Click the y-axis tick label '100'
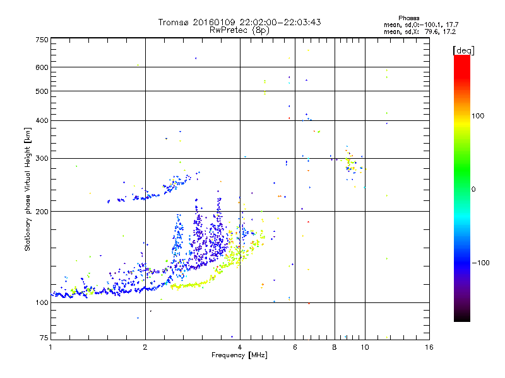The width and height of the screenshot is (505, 378). pyautogui.click(x=42, y=302)
